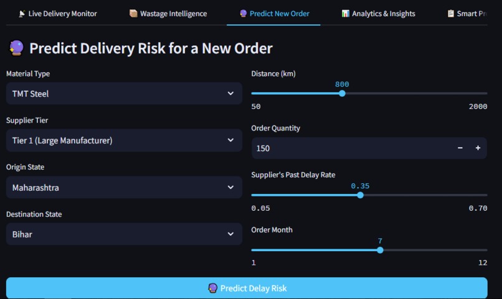Screen dimensions: 502x299
Task: Click the Order Month slider handle at 7
Action: pyautogui.click(x=380, y=250)
